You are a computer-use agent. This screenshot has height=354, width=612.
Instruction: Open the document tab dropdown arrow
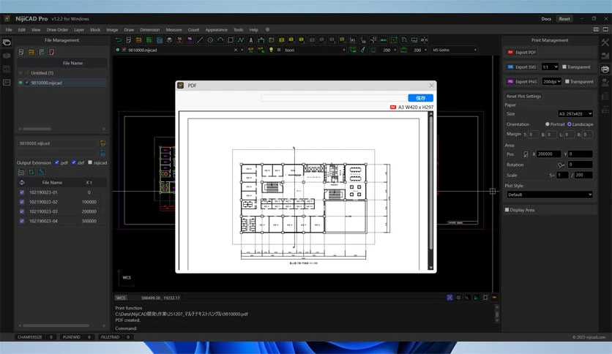coord(242,50)
